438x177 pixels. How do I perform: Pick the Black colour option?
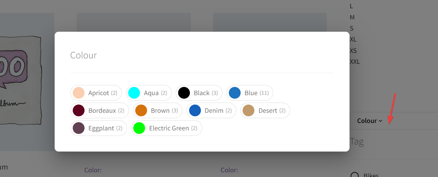(199, 93)
